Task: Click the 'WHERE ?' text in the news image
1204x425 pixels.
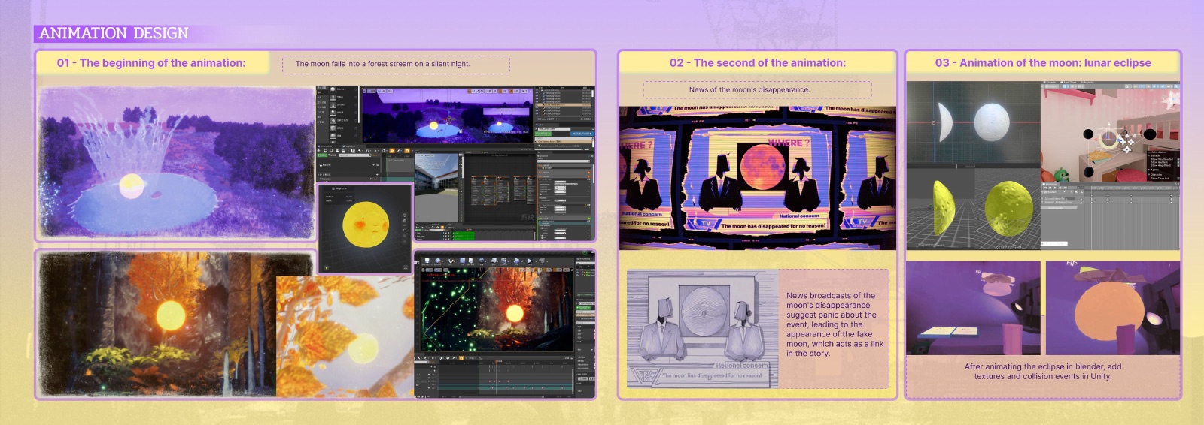Action: (x=788, y=142)
